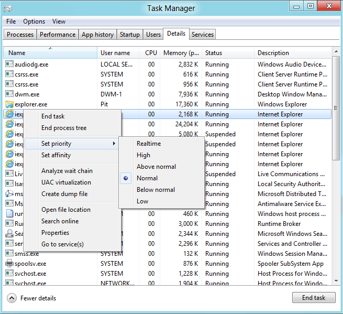Click the Suspended status of Live Communications

click(220, 174)
